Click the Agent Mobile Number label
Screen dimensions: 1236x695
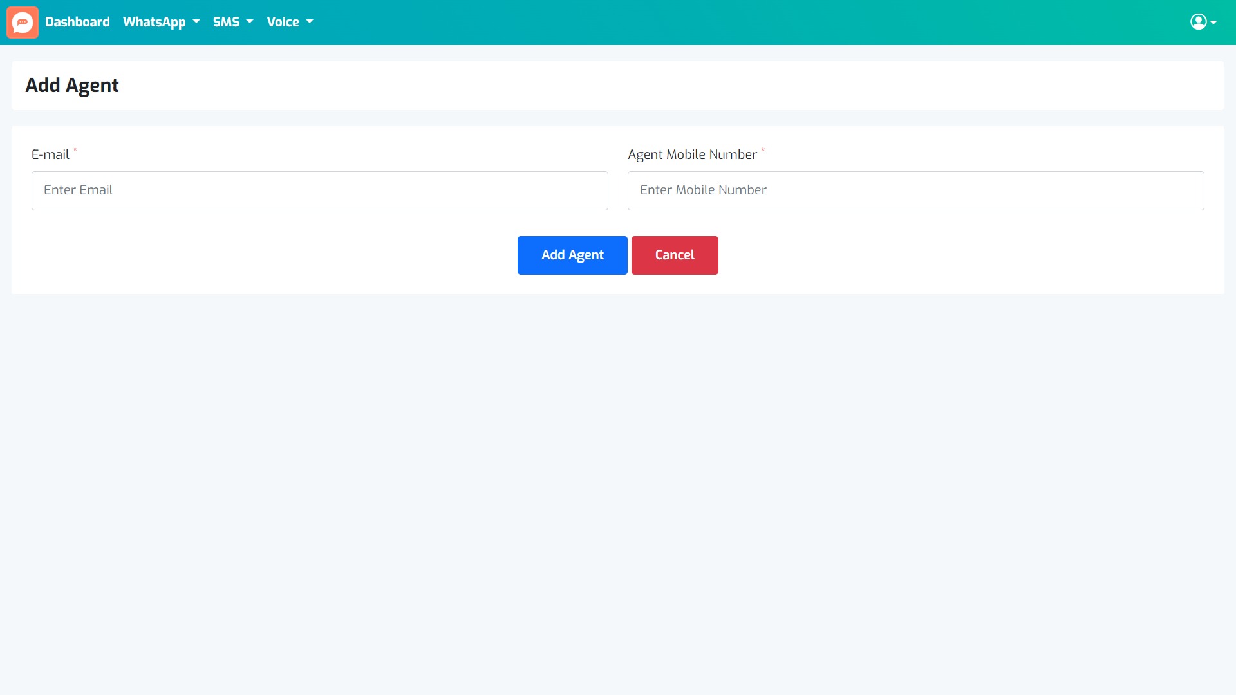coord(693,154)
